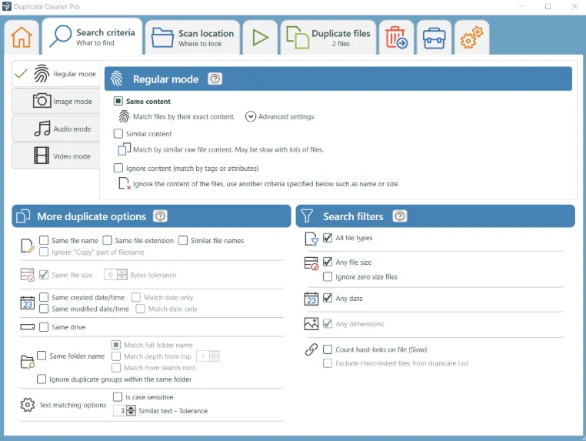Click the Audio mode music note icon
Screen dimensions: 586x441
click(x=42, y=129)
